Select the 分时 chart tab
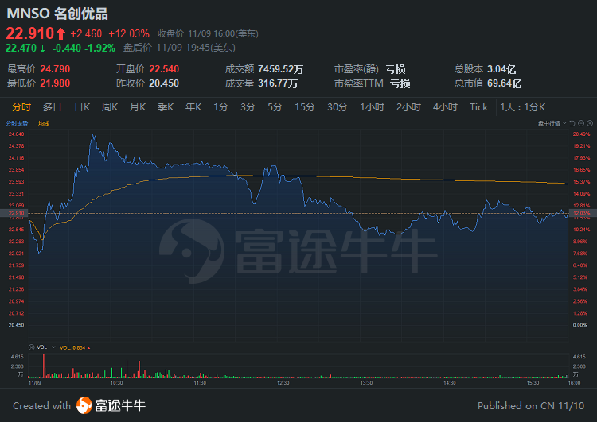Image resolution: width=597 pixels, height=422 pixels. pos(21,107)
